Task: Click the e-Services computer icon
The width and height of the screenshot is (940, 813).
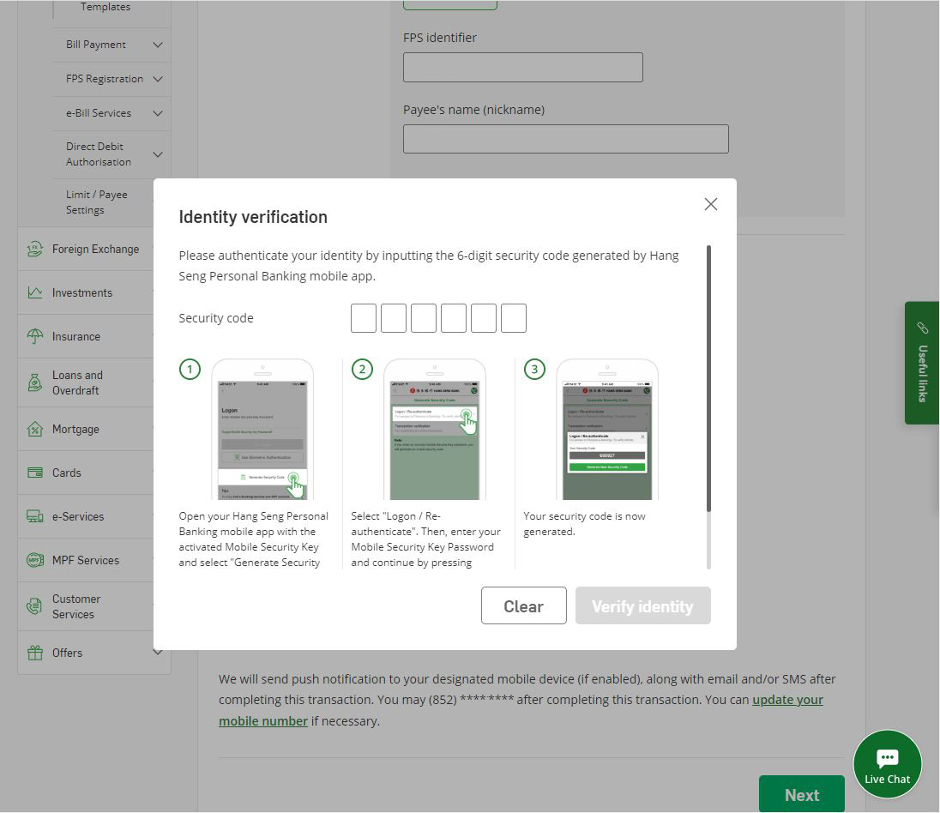Action: point(35,516)
